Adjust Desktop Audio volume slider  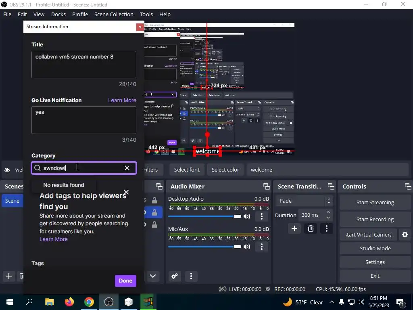[204, 216]
